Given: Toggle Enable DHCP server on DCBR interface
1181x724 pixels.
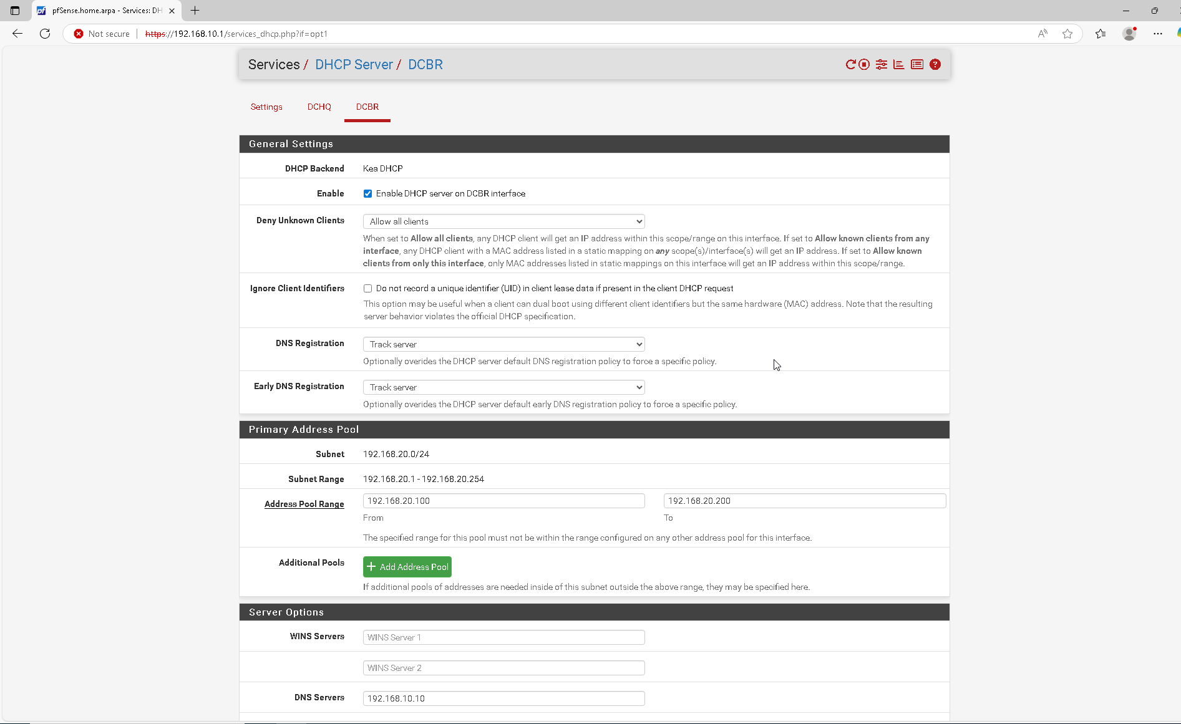Looking at the screenshot, I should point(368,193).
